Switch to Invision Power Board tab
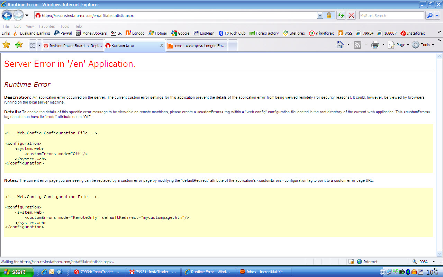 tap(73, 45)
